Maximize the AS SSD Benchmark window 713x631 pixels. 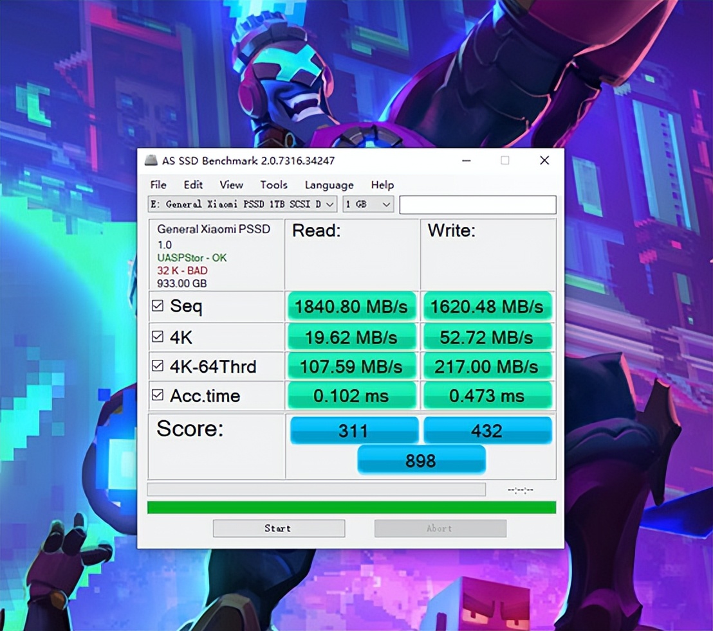point(505,161)
